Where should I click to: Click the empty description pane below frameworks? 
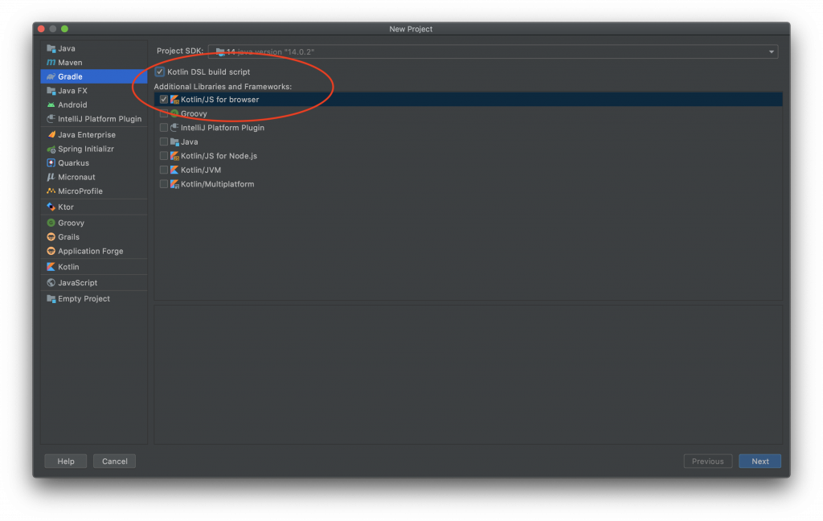(469, 375)
